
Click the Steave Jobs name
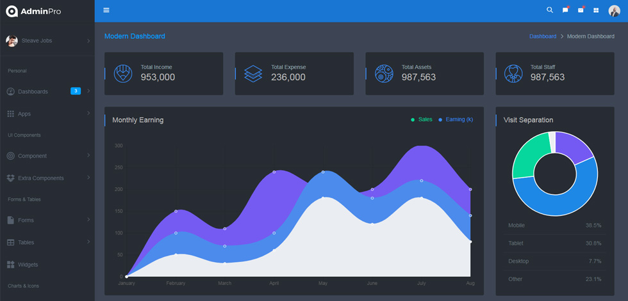click(37, 41)
